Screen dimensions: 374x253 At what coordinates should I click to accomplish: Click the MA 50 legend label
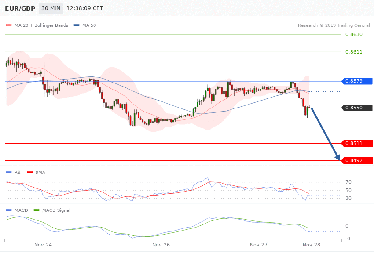[x=89, y=25]
